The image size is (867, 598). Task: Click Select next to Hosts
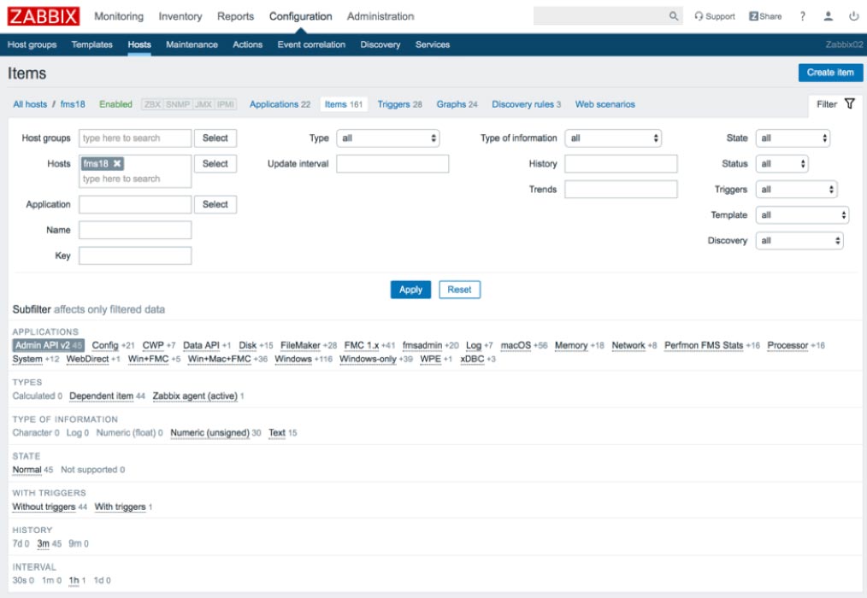[215, 163]
